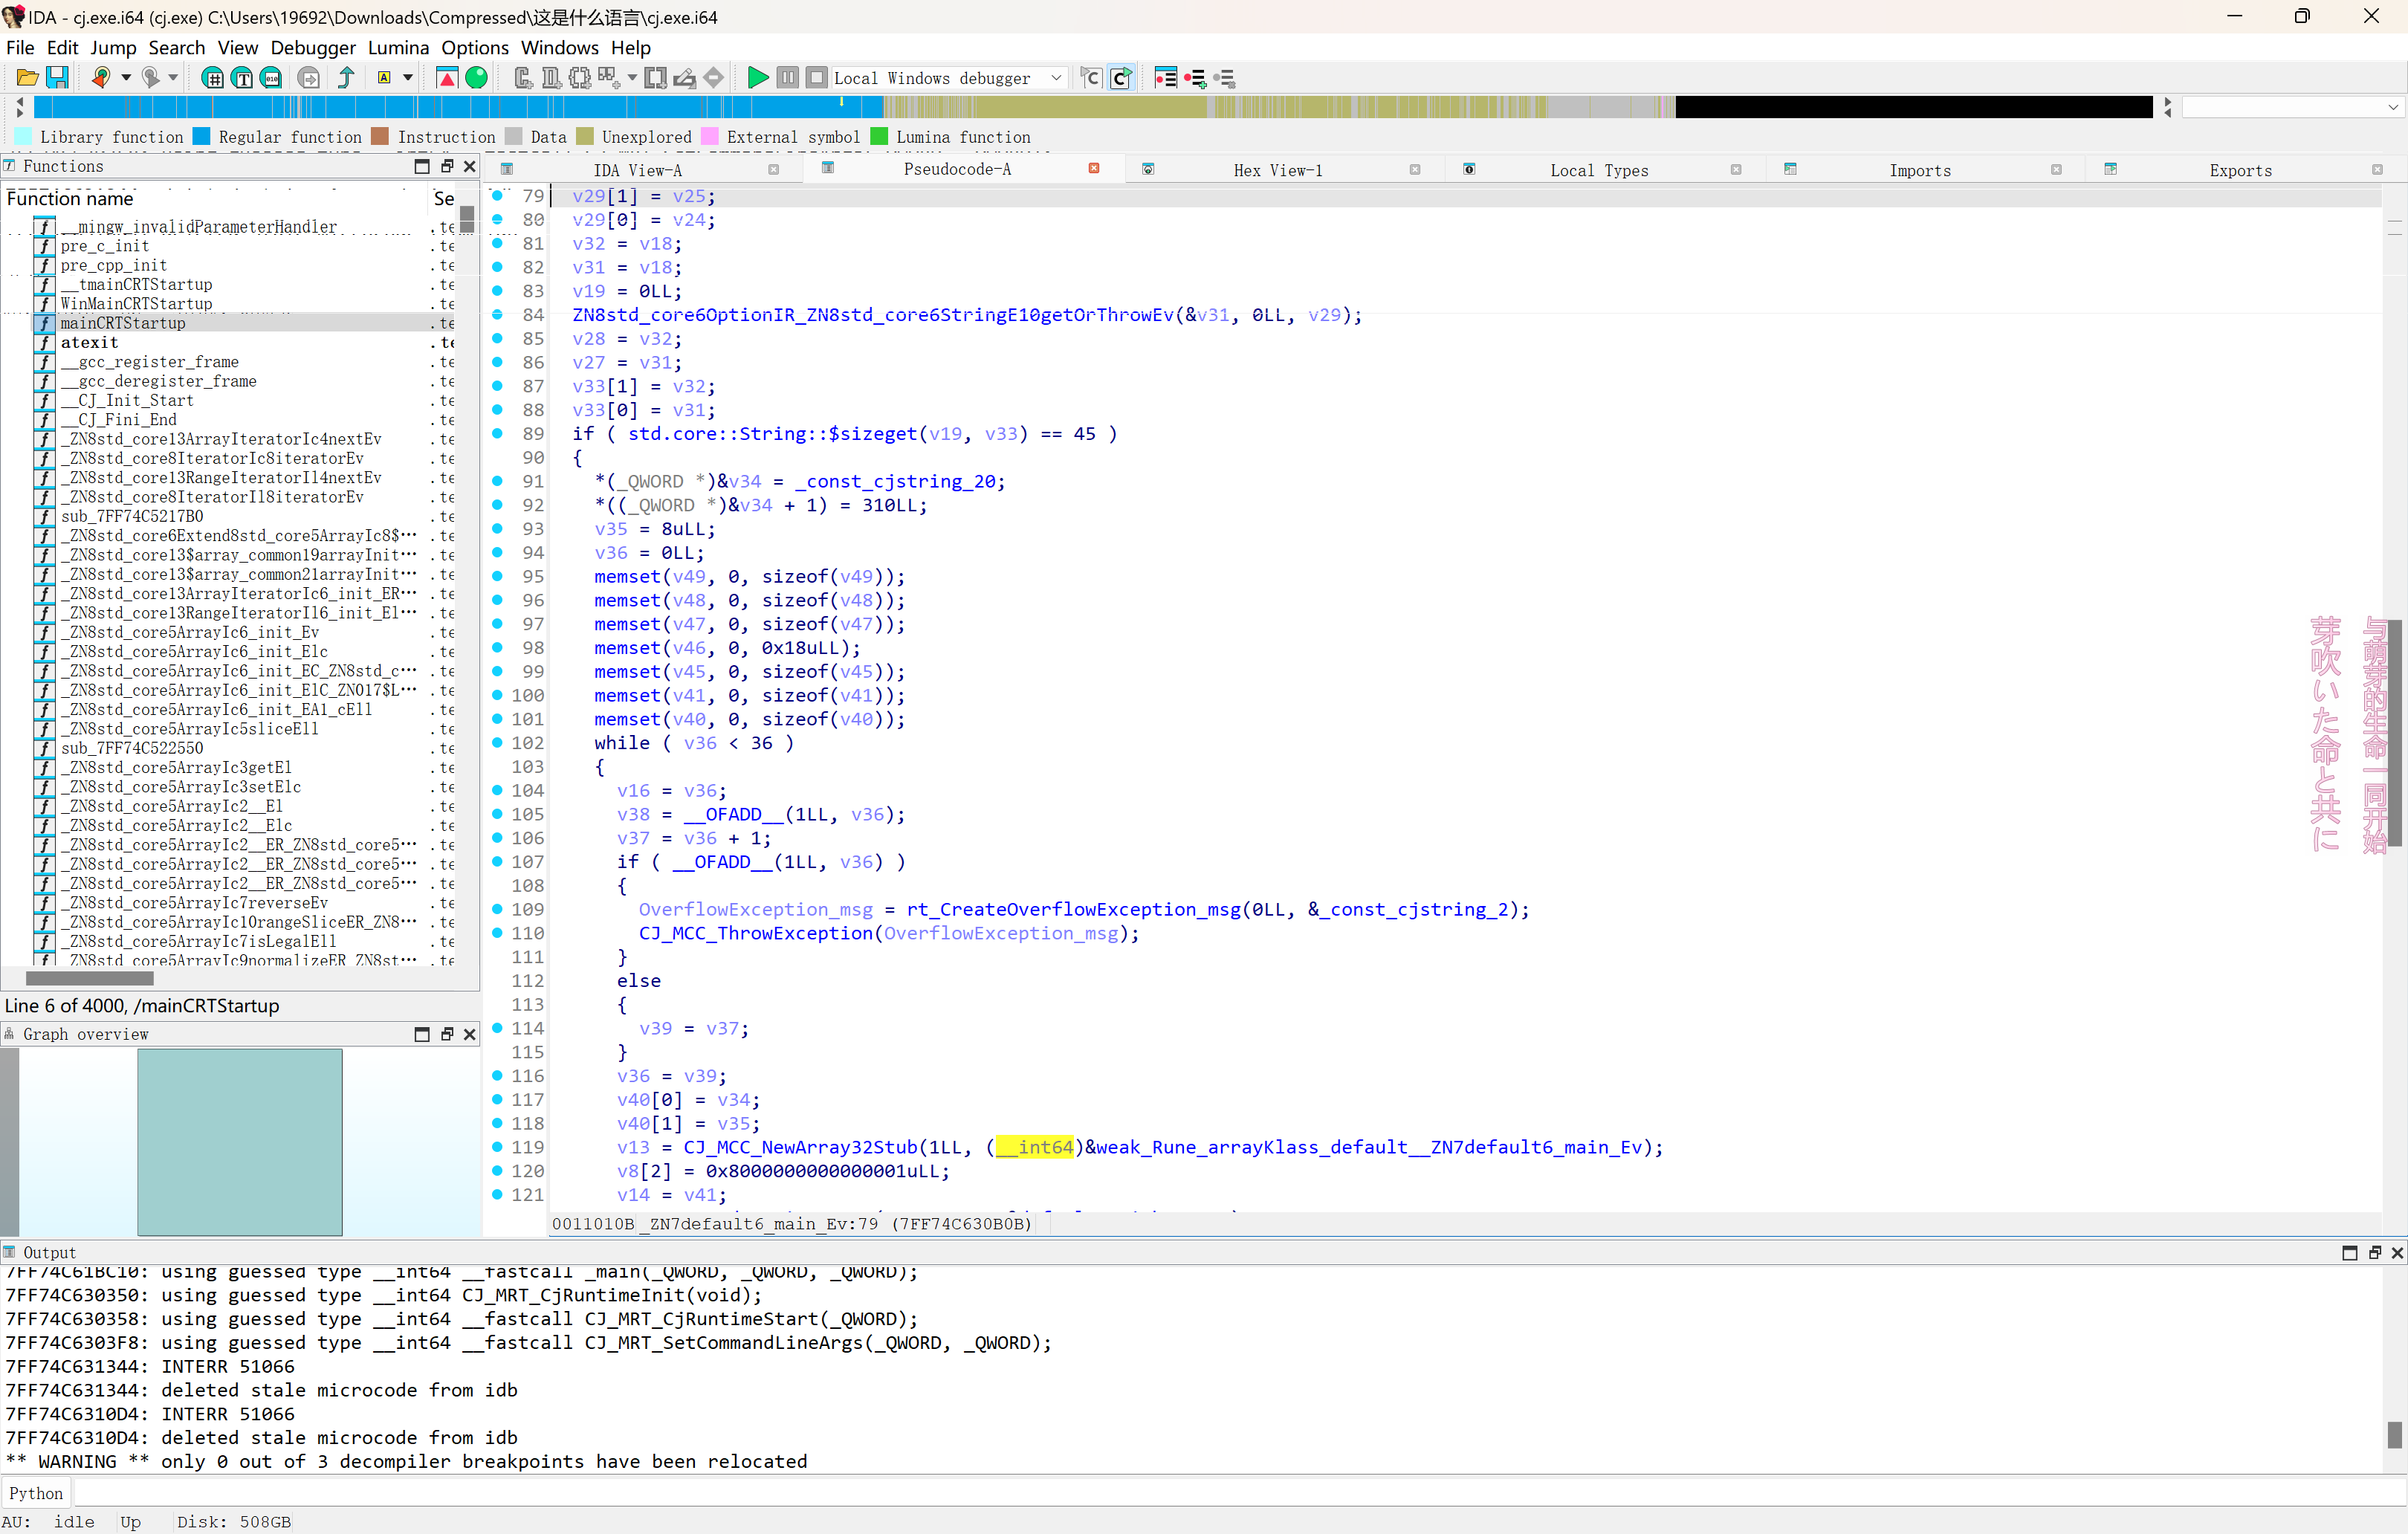2408x1534 pixels.
Task: Toggle breakpoint dot on line 84
Action: point(497,315)
